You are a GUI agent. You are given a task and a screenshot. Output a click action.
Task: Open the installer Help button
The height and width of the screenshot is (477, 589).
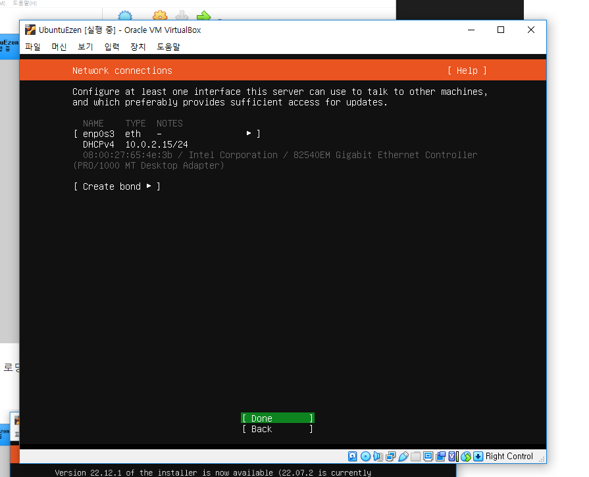coord(467,70)
